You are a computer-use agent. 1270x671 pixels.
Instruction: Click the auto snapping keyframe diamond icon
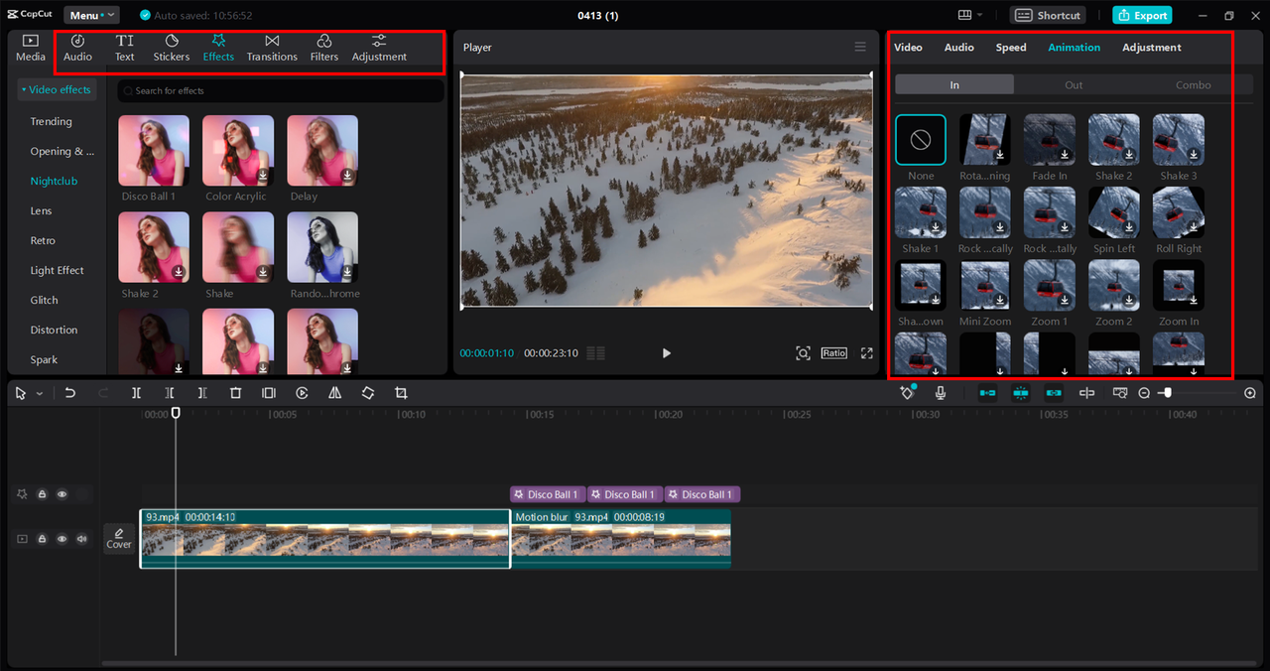click(907, 393)
